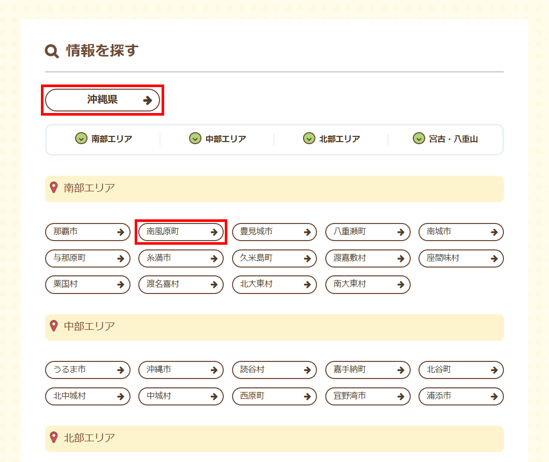Toggle the 北部エリア disclosure in the navigation bar
549x462 pixels.
[309, 138]
